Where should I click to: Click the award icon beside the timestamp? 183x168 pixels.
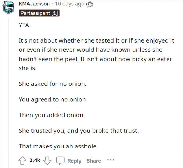(x=90, y=4)
